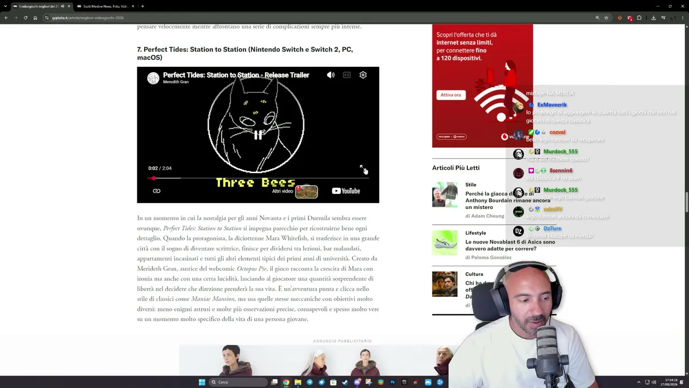Bookmark this page with the star
Image resolution: width=689 pixels, height=388 pixels.
[606, 18]
